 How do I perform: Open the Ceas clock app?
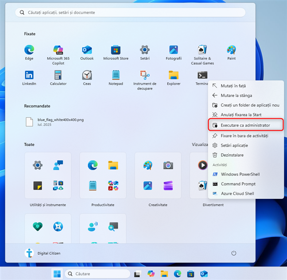[87, 78]
